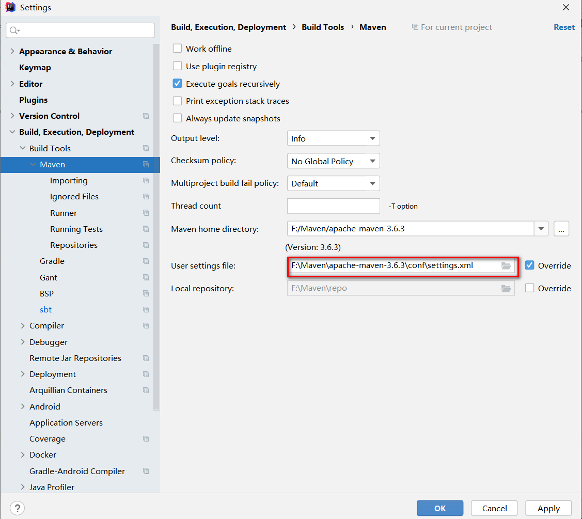
Task: Enable Use plugin registry checkbox
Action: pyautogui.click(x=178, y=66)
